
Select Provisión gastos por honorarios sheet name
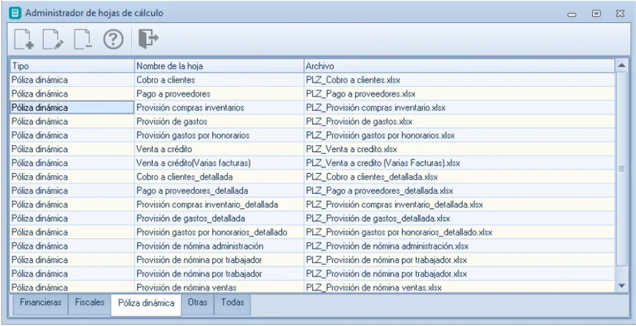coord(193,135)
